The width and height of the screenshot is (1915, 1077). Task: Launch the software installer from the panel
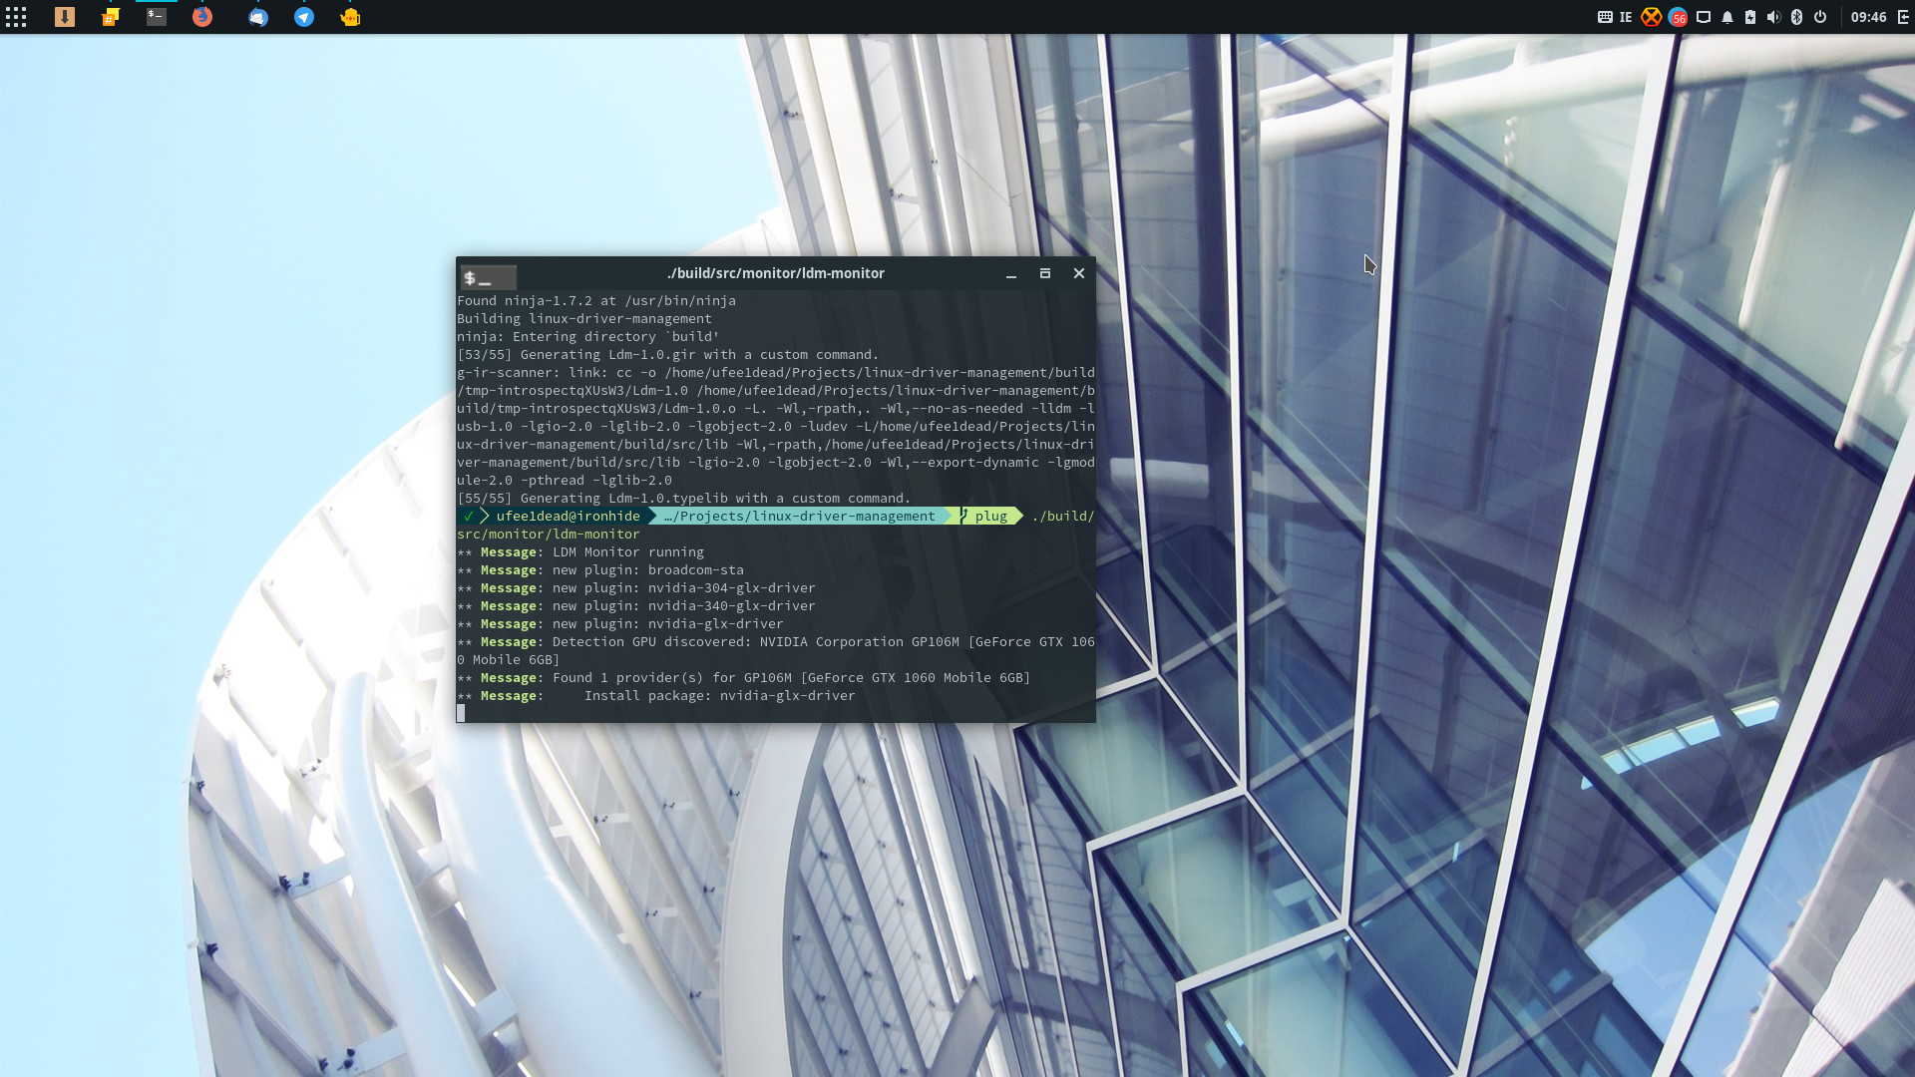click(65, 17)
